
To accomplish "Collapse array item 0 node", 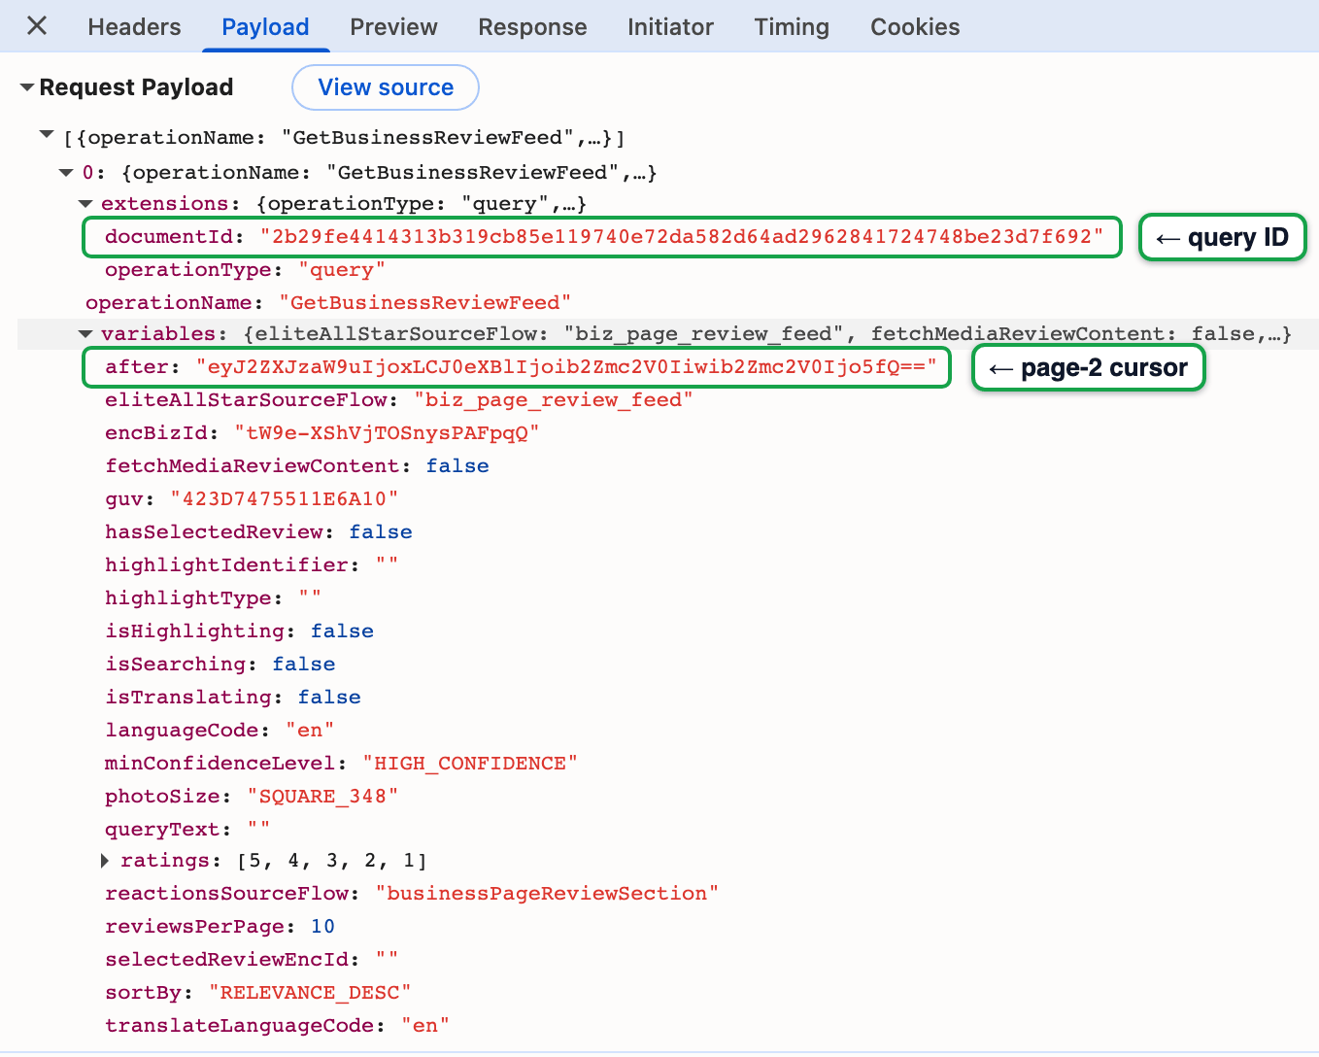I will (x=66, y=173).
